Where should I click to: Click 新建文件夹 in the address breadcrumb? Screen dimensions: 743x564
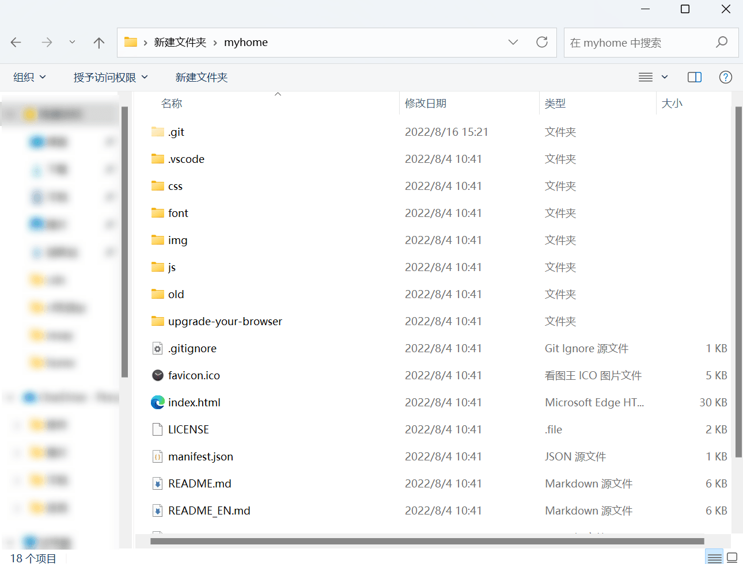click(180, 43)
